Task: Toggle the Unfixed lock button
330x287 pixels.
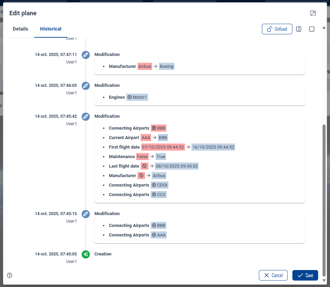Action: coord(277,29)
